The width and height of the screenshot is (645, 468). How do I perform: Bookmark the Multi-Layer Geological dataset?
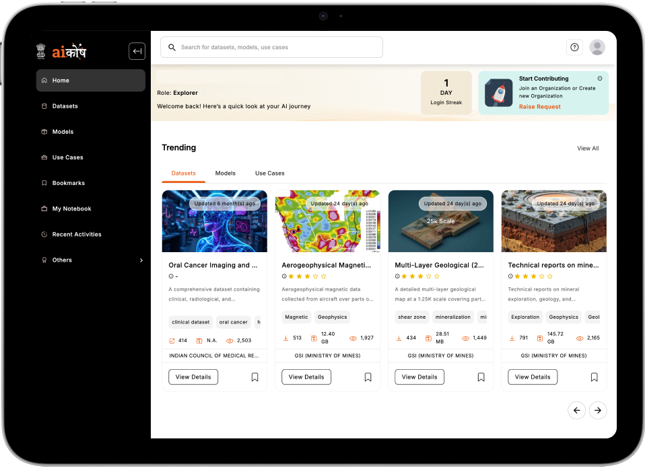481,377
